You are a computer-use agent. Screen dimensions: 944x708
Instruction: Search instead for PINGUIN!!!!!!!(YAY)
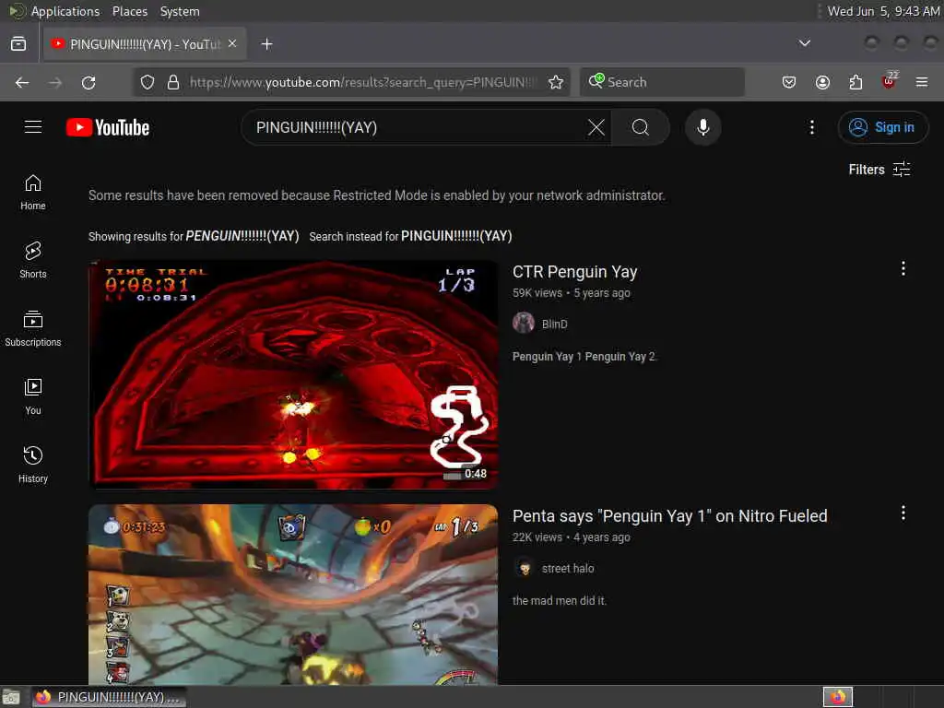(x=456, y=236)
